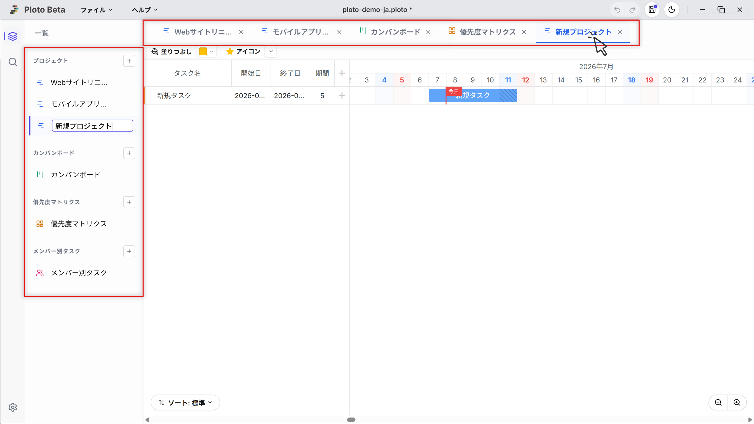The image size is (754, 424).
Task: Click the 終了日 column header
Action: pos(290,73)
